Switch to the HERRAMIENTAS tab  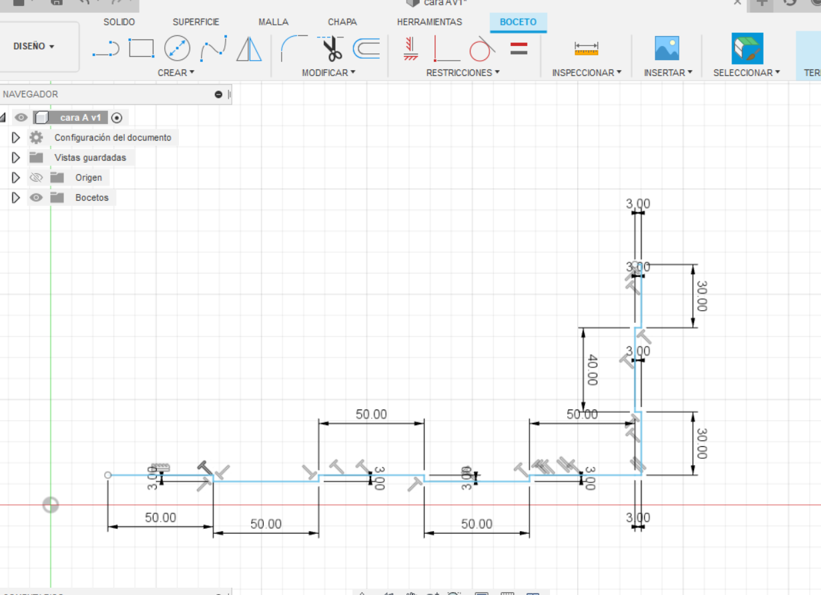(430, 22)
